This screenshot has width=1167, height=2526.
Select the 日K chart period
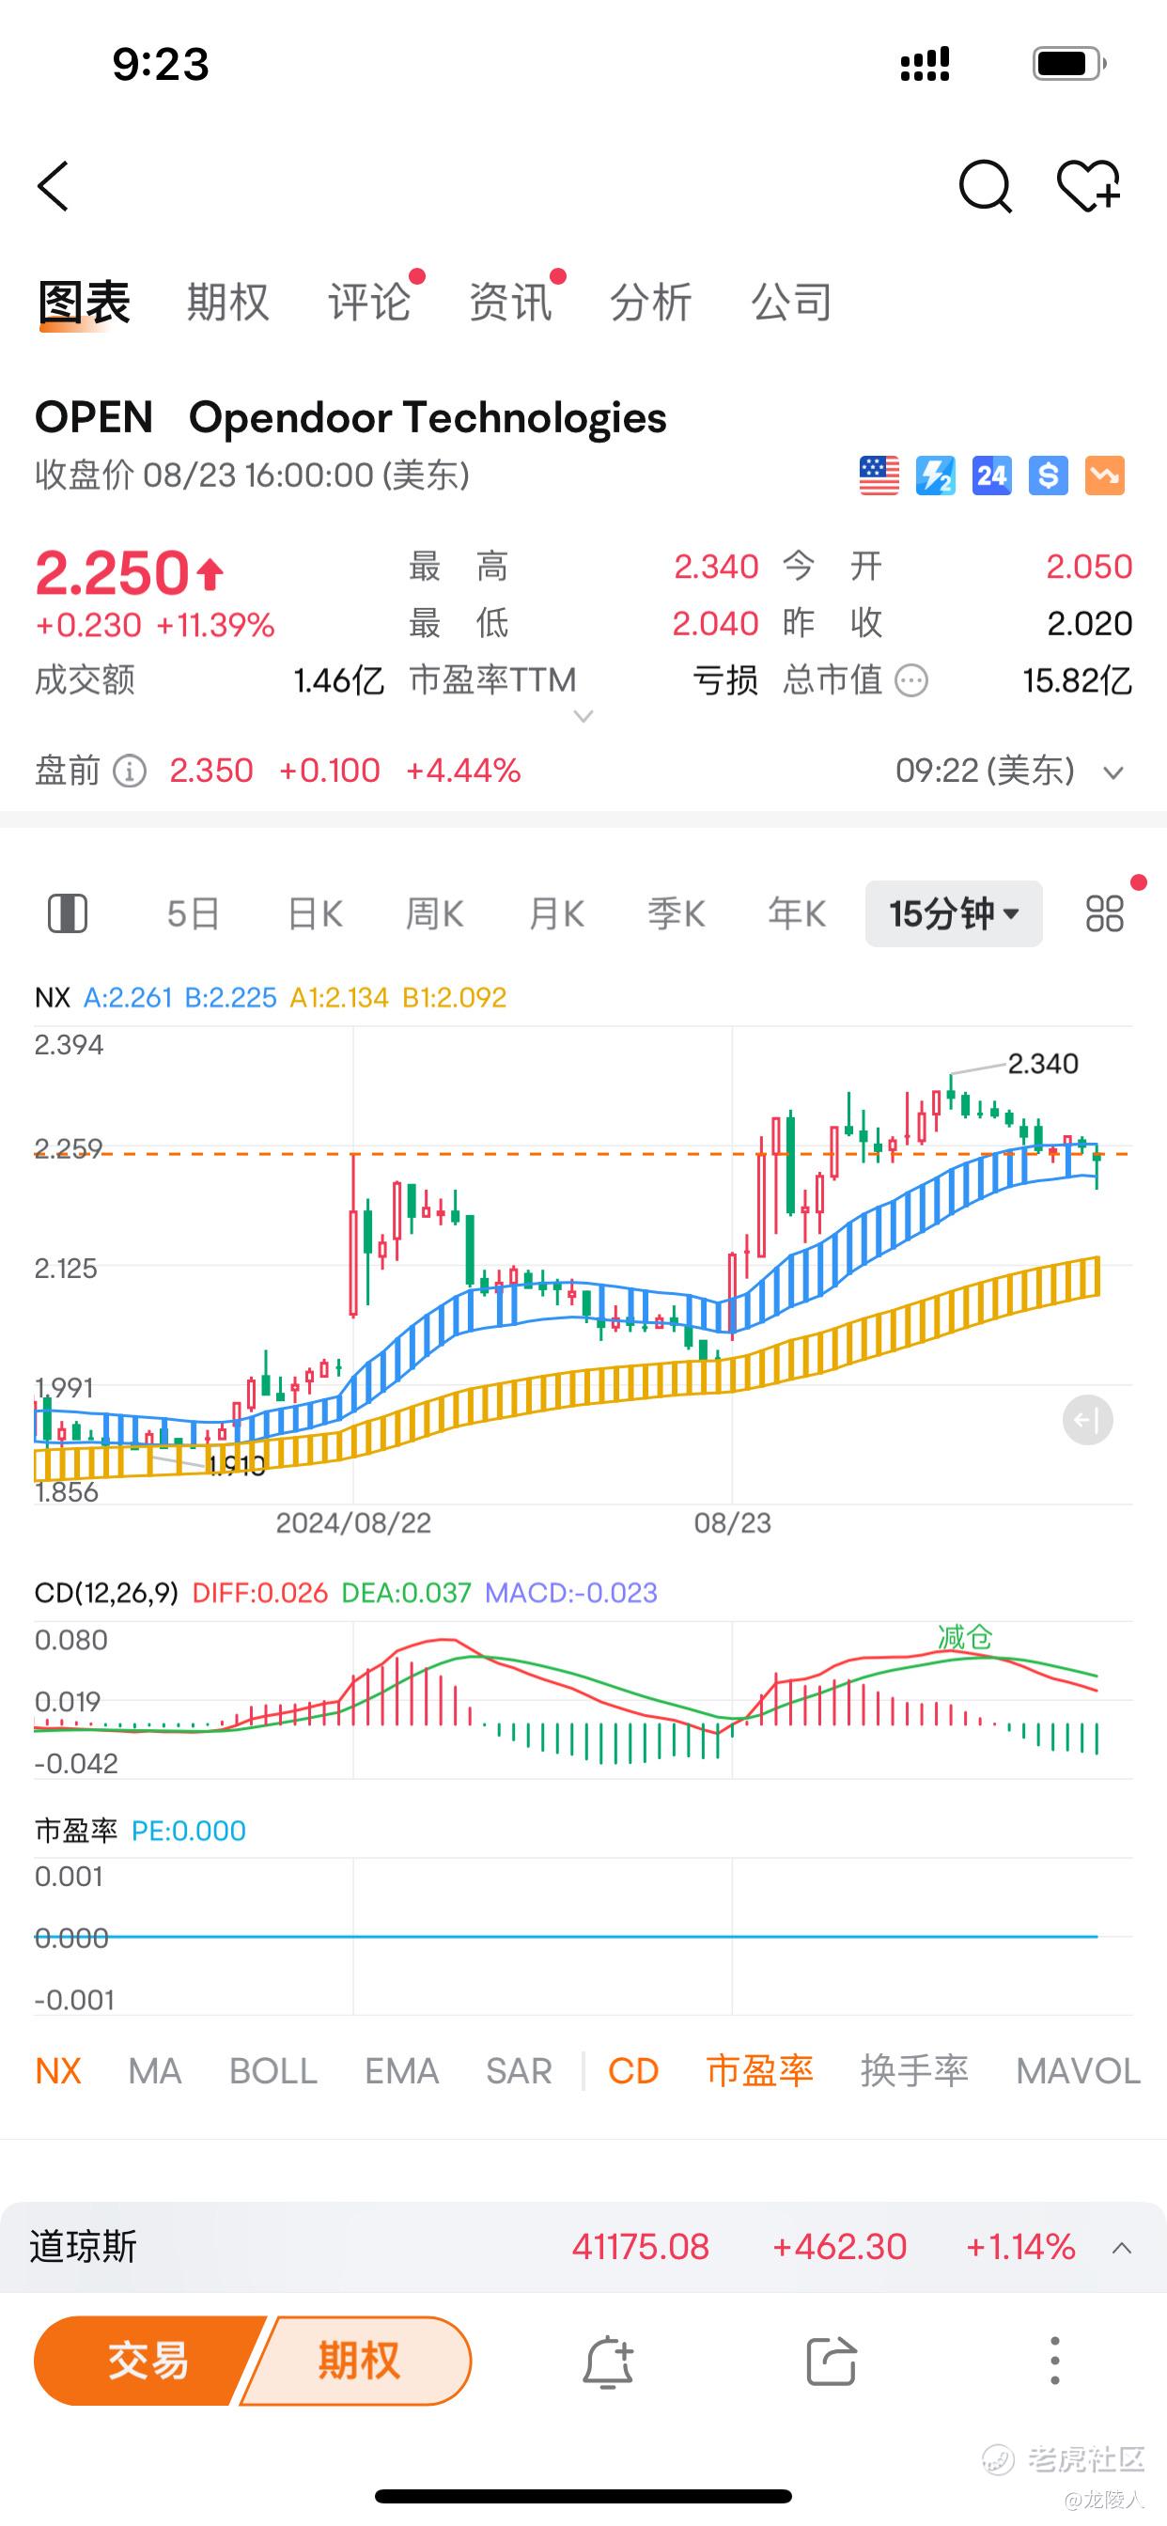(x=315, y=914)
